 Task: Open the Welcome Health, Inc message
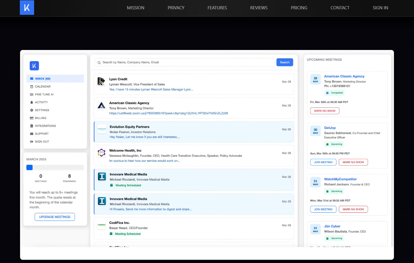[x=194, y=156]
